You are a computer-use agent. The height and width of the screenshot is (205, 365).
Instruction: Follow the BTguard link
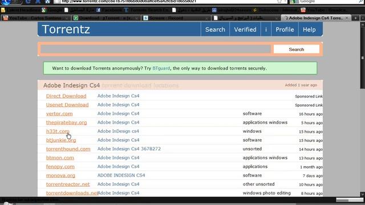161,68
